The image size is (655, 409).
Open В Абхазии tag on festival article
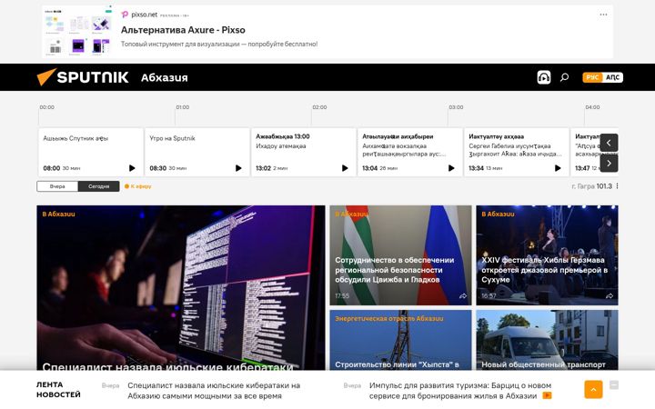coord(498,214)
